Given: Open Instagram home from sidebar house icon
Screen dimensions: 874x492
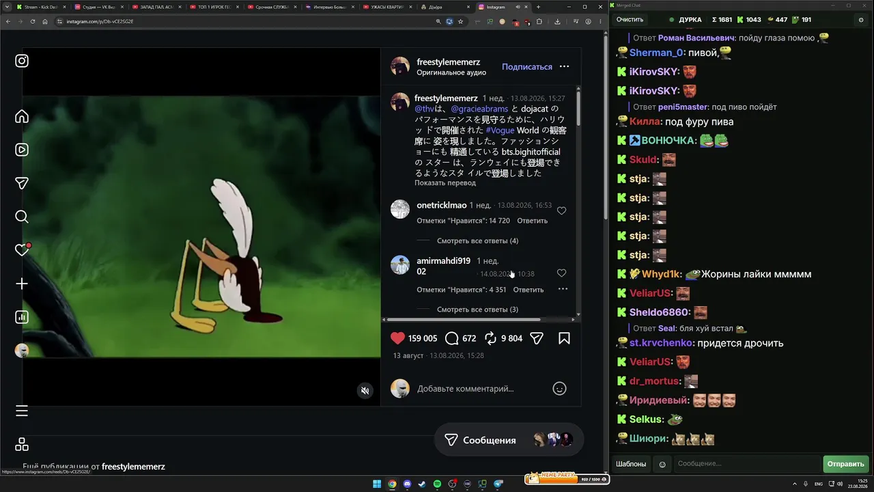Looking at the screenshot, I should coord(22,116).
